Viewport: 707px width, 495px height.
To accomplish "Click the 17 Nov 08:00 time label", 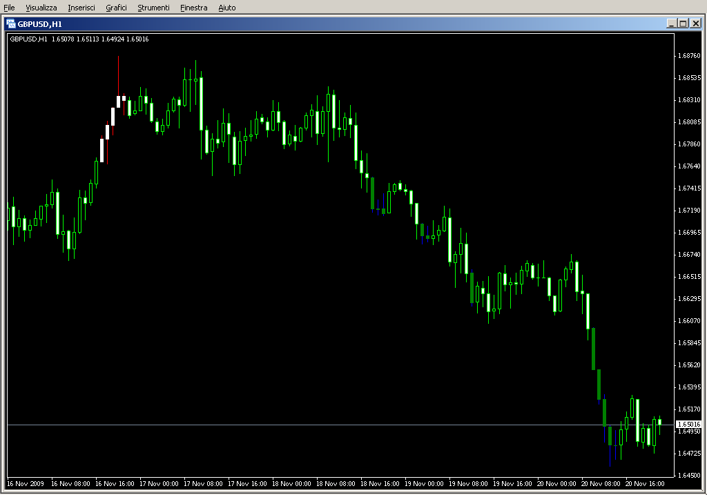I will point(203,484).
